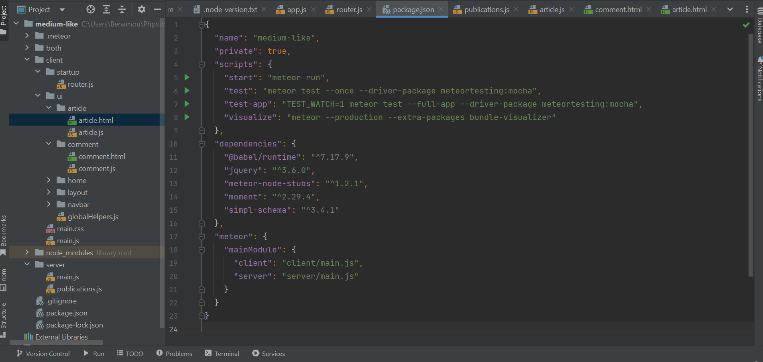
Task: Collapse the server folder
Action: tap(27, 264)
